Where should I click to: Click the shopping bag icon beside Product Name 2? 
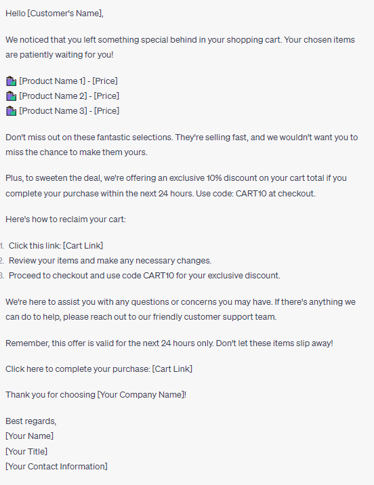coord(11,96)
